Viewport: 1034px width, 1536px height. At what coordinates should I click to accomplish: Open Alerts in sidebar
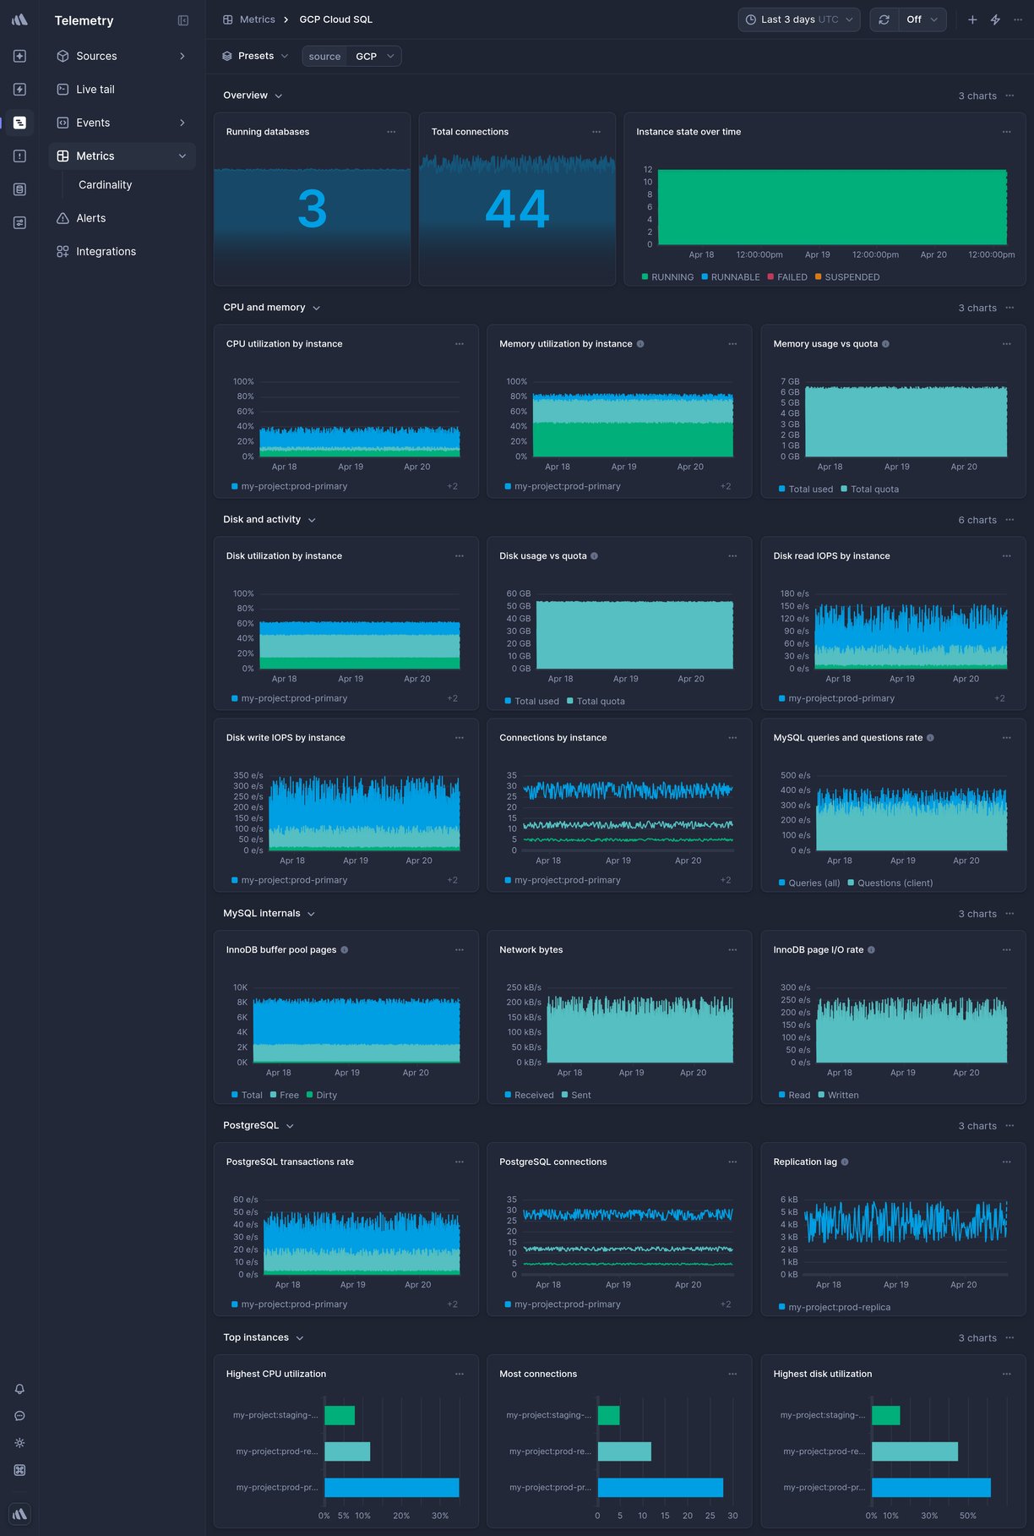click(x=122, y=218)
